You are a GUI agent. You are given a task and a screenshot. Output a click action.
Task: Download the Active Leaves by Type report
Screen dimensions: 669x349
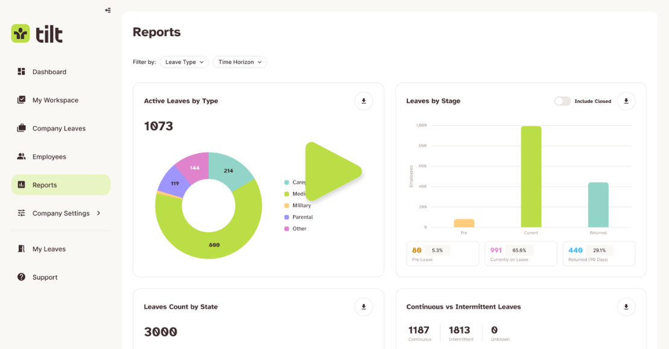pos(364,101)
